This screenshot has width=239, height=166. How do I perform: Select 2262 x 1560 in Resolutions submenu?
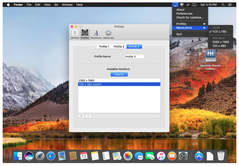221,42
